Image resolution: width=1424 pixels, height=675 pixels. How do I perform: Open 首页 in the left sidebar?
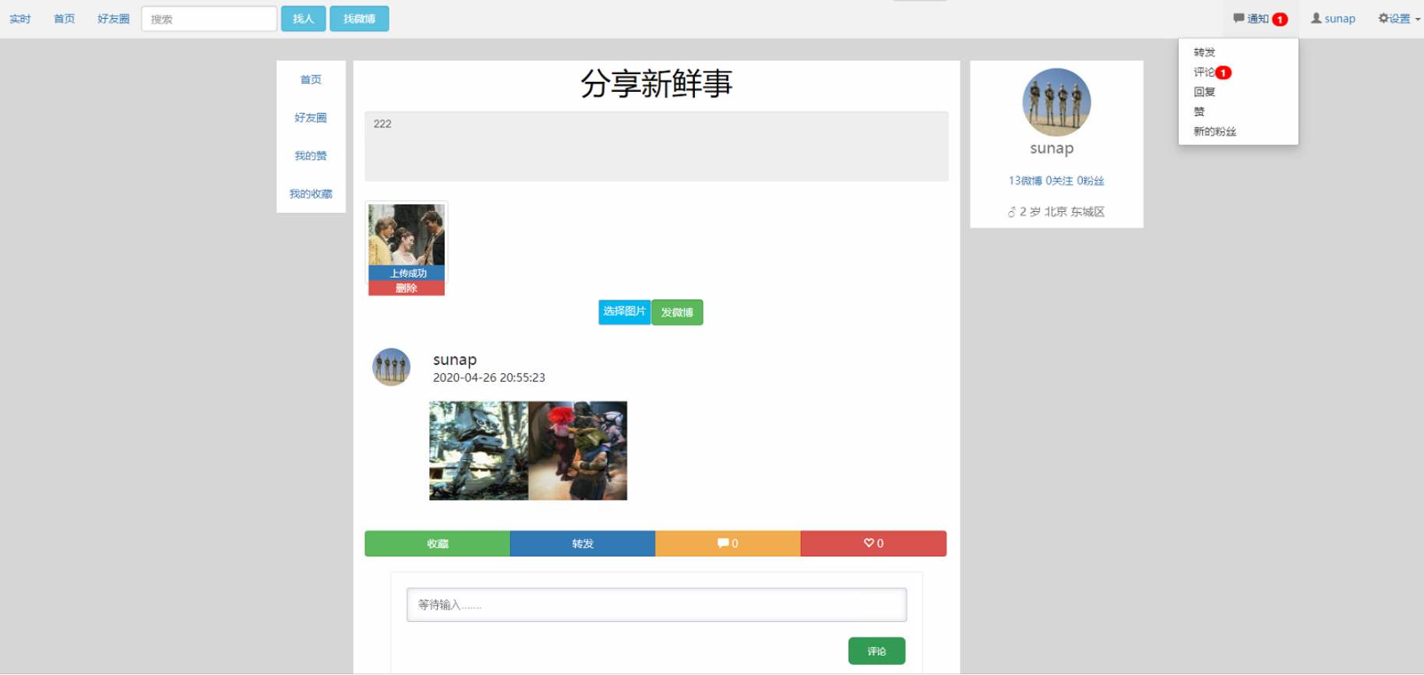[311, 80]
